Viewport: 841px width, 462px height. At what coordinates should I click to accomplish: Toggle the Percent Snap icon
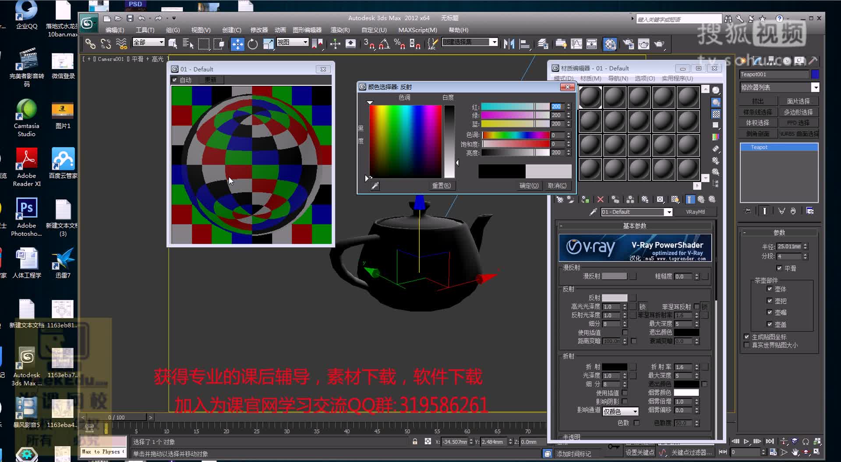(399, 43)
